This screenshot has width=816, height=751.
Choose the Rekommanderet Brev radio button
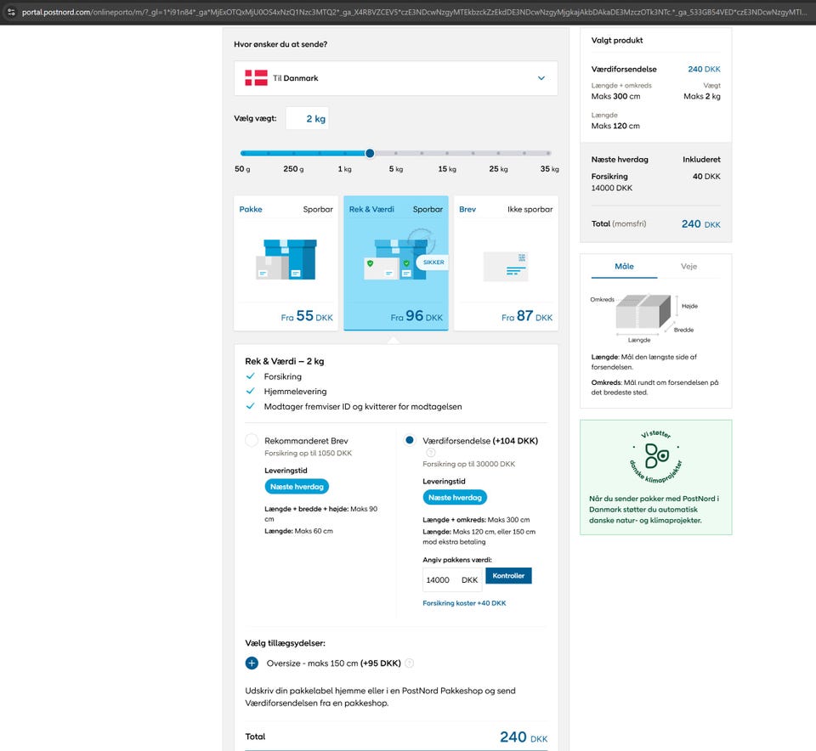[252, 441]
